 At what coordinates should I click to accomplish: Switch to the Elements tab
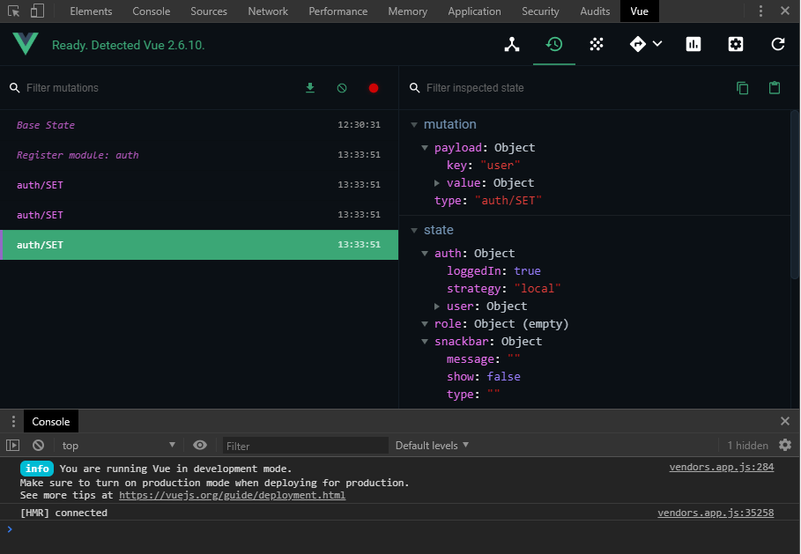(91, 11)
